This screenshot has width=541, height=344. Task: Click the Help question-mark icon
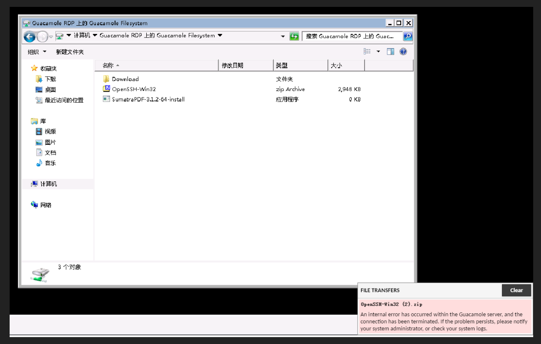point(403,51)
